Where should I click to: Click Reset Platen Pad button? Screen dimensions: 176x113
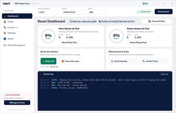(x=138, y=42)
